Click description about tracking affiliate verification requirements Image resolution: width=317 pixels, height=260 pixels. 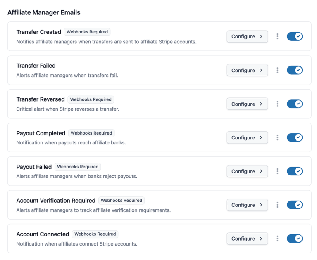[93, 210]
